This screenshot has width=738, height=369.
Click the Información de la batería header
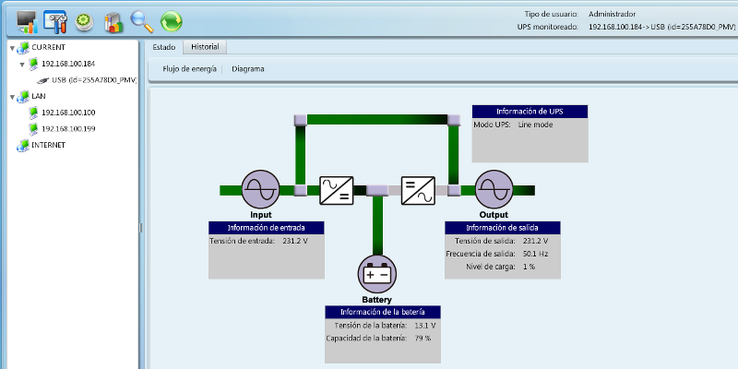point(383,312)
